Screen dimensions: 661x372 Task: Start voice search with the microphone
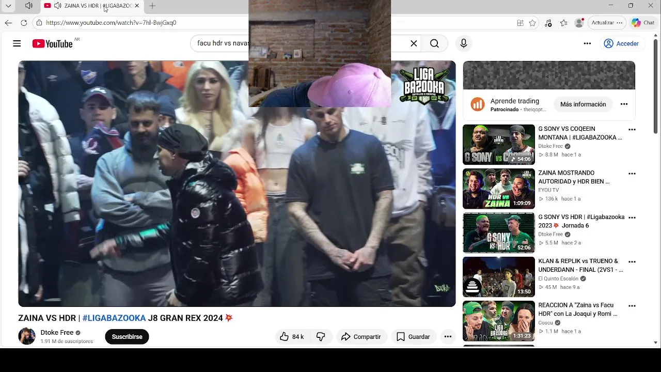pyautogui.click(x=463, y=43)
